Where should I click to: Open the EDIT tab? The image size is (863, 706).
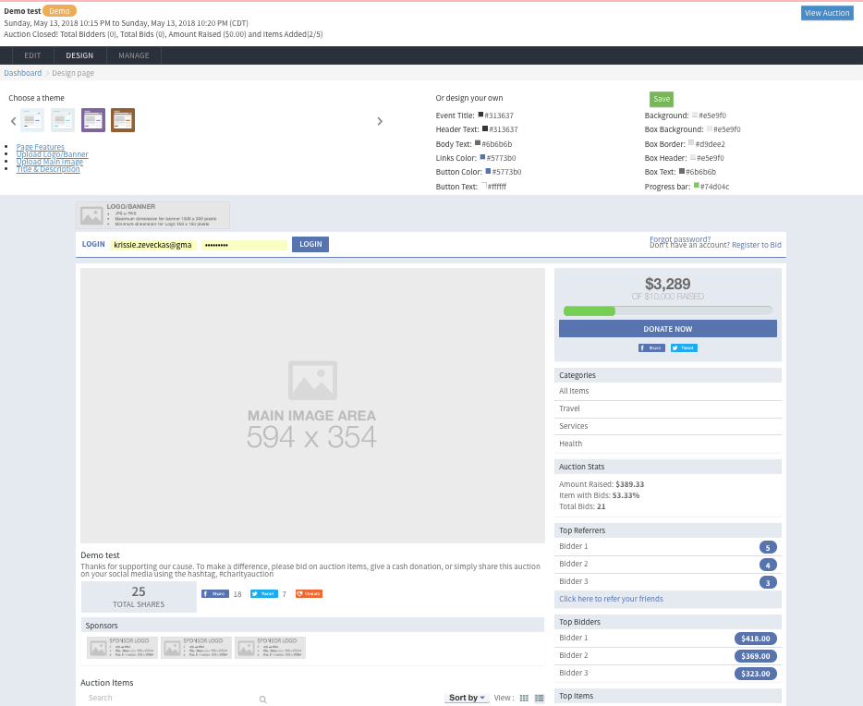(x=32, y=55)
